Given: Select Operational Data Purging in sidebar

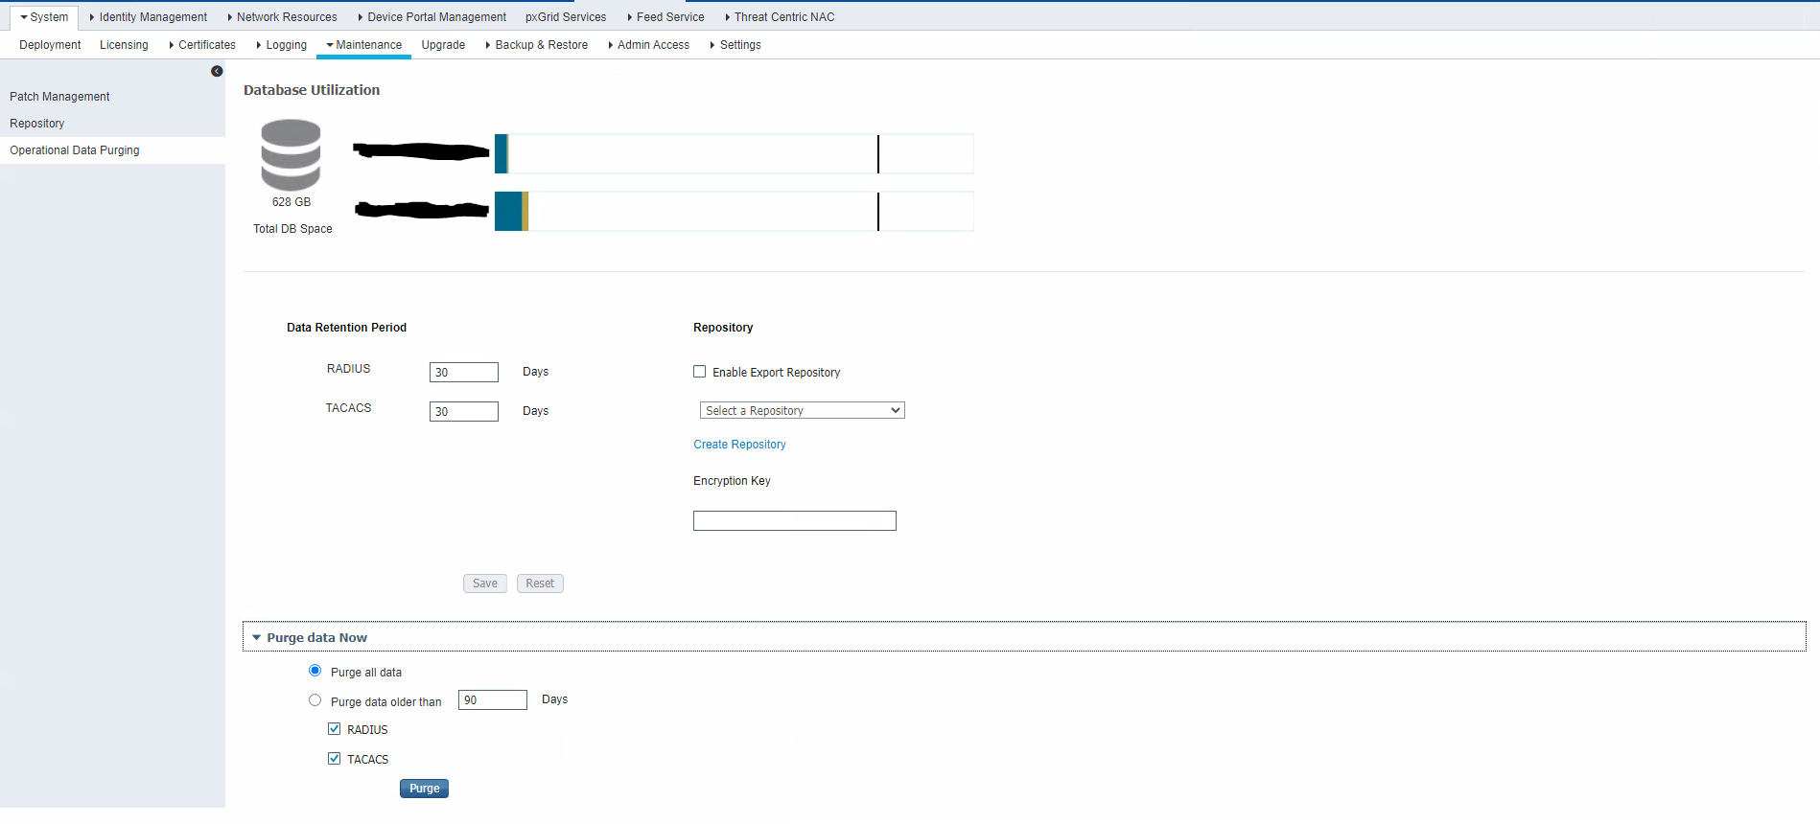Looking at the screenshot, I should (112, 150).
